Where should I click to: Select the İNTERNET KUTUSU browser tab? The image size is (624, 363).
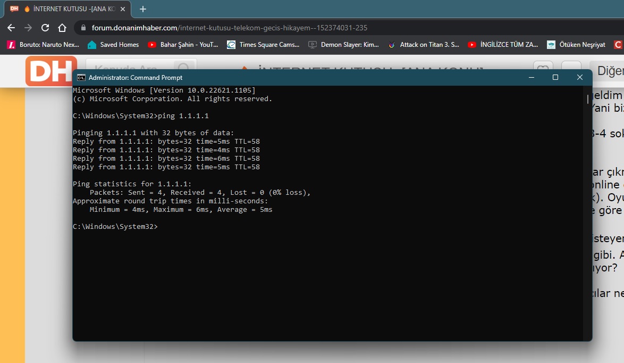[x=68, y=9]
